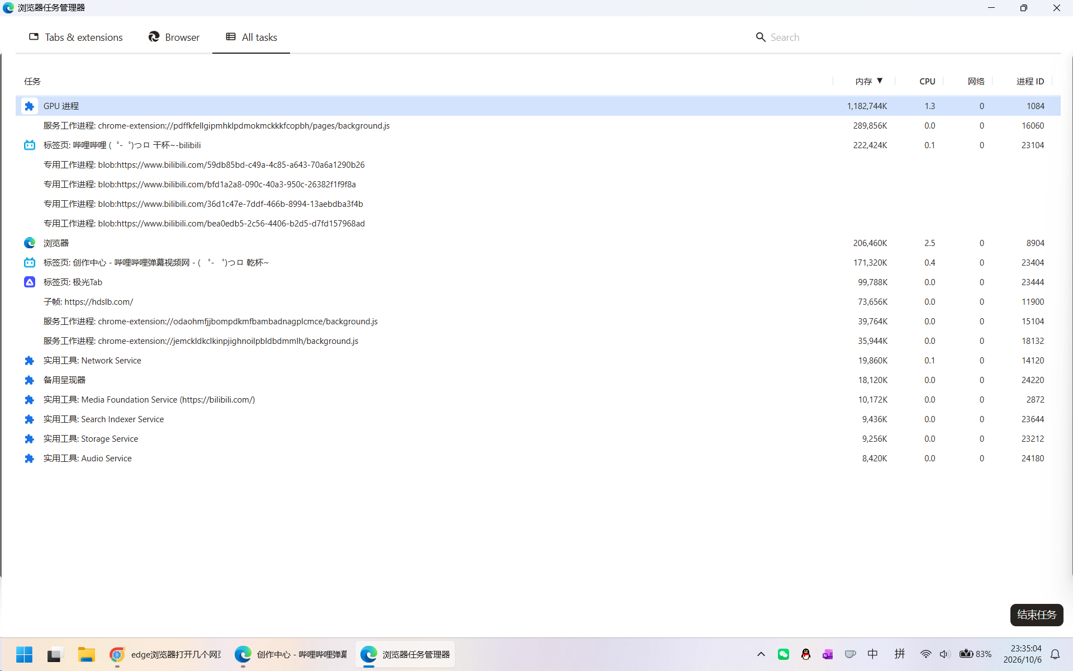The image size is (1073, 671).
Task: Click the 浏览器任务管理器 taskbar button
Action: pyautogui.click(x=405, y=654)
